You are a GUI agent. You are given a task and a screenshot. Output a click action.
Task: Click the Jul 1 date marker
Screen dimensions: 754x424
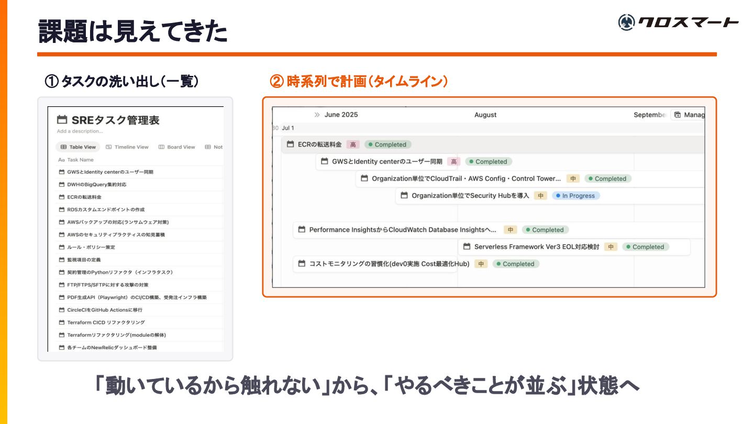(288, 128)
